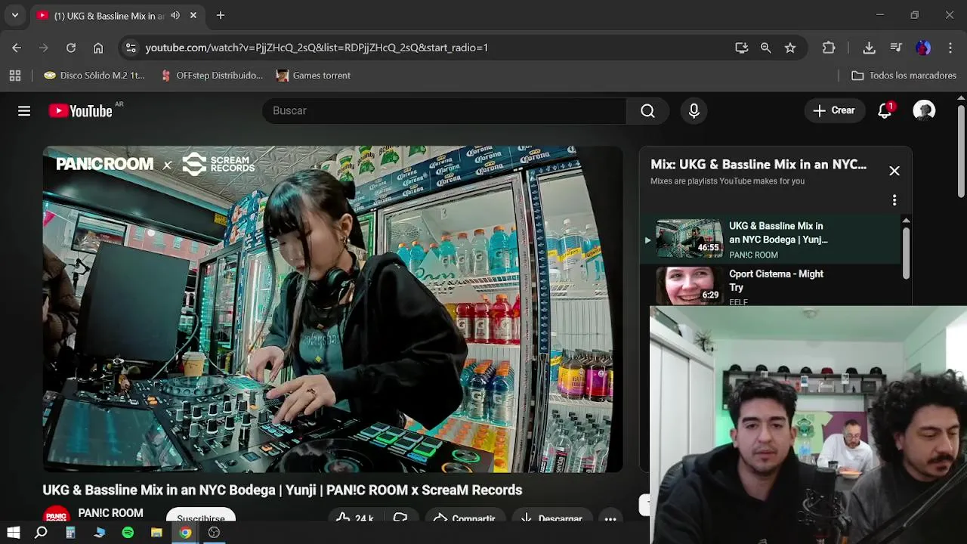Focus the YouTube Buscar search field
Viewport: 967px width, 544px height.
pyautogui.click(x=444, y=111)
